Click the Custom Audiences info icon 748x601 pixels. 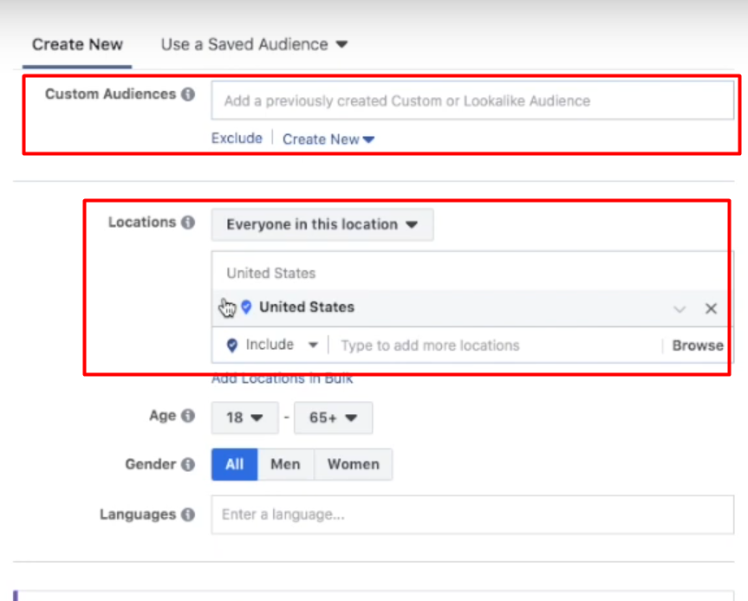click(188, 94)
